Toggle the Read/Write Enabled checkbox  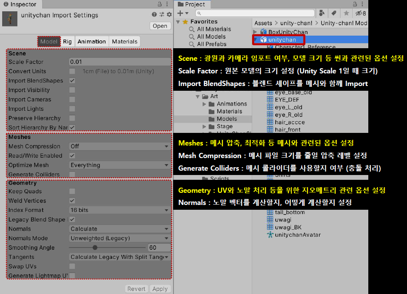coord(72,155)
